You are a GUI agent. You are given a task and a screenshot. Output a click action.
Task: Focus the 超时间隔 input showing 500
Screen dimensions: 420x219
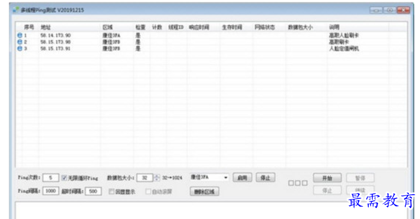[x=93, y=191]
